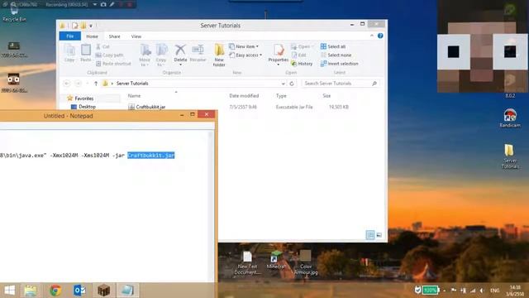Expand the Delete dropdown arrow
This screenshot has height=298, width=529.
click(x=180, y=65)
